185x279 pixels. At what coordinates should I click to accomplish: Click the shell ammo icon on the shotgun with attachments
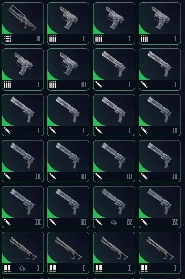pyautogui.click(x=7, y=268)
